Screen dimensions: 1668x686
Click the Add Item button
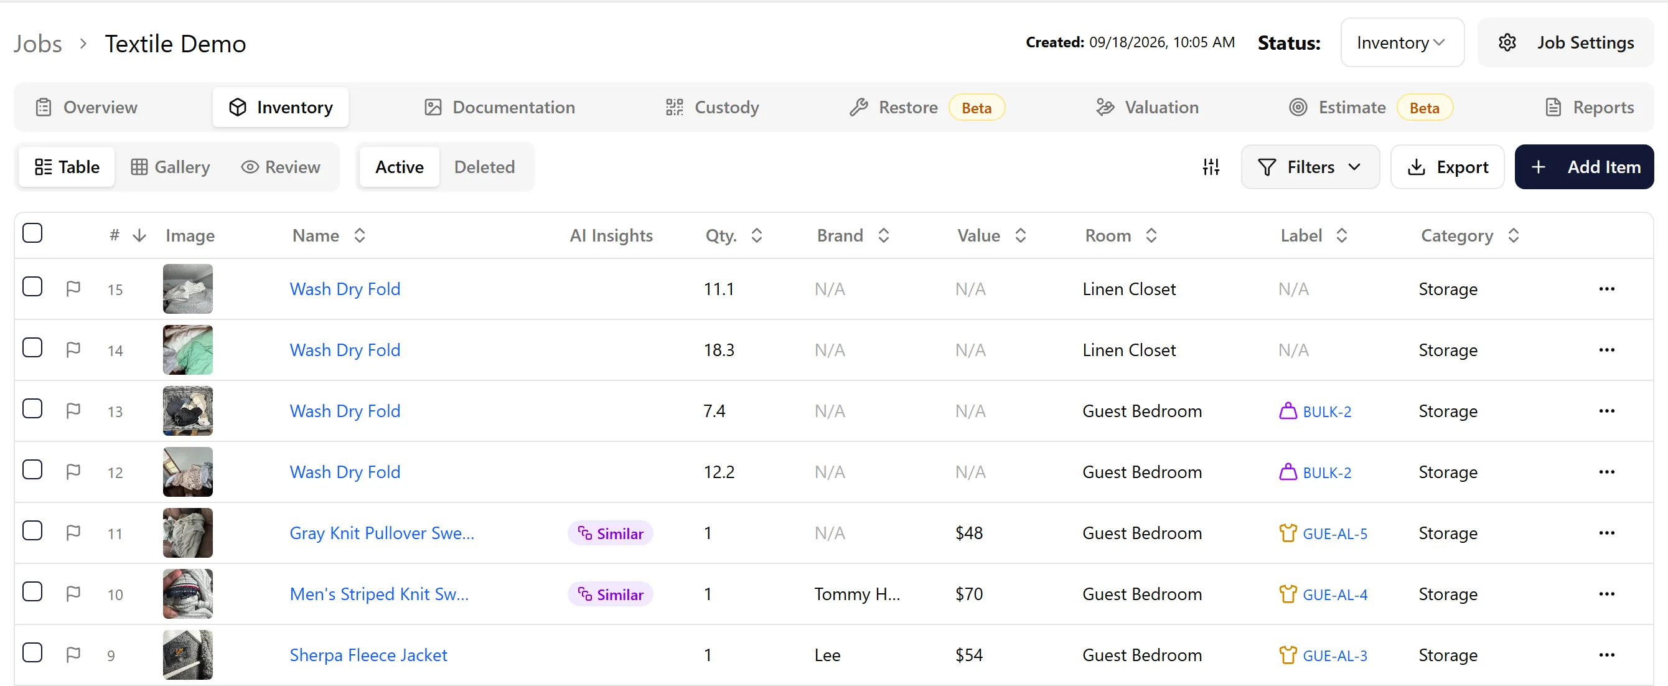pyautogui.click(x=1584, y=167)
